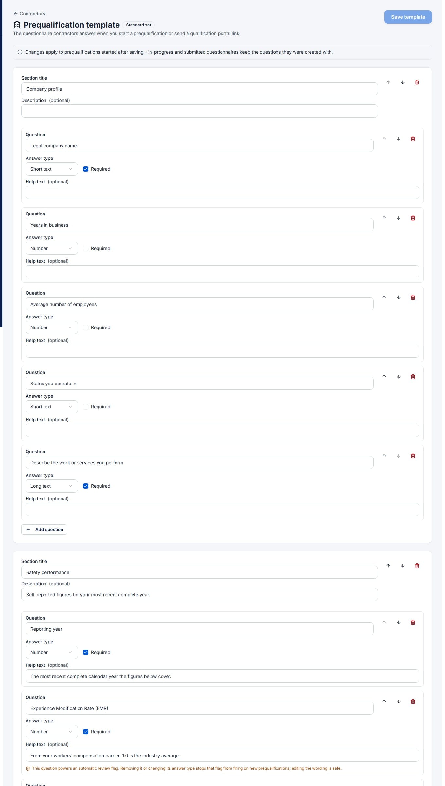
Task: Move Average number of employees up
Action: [x=384, y=297]
